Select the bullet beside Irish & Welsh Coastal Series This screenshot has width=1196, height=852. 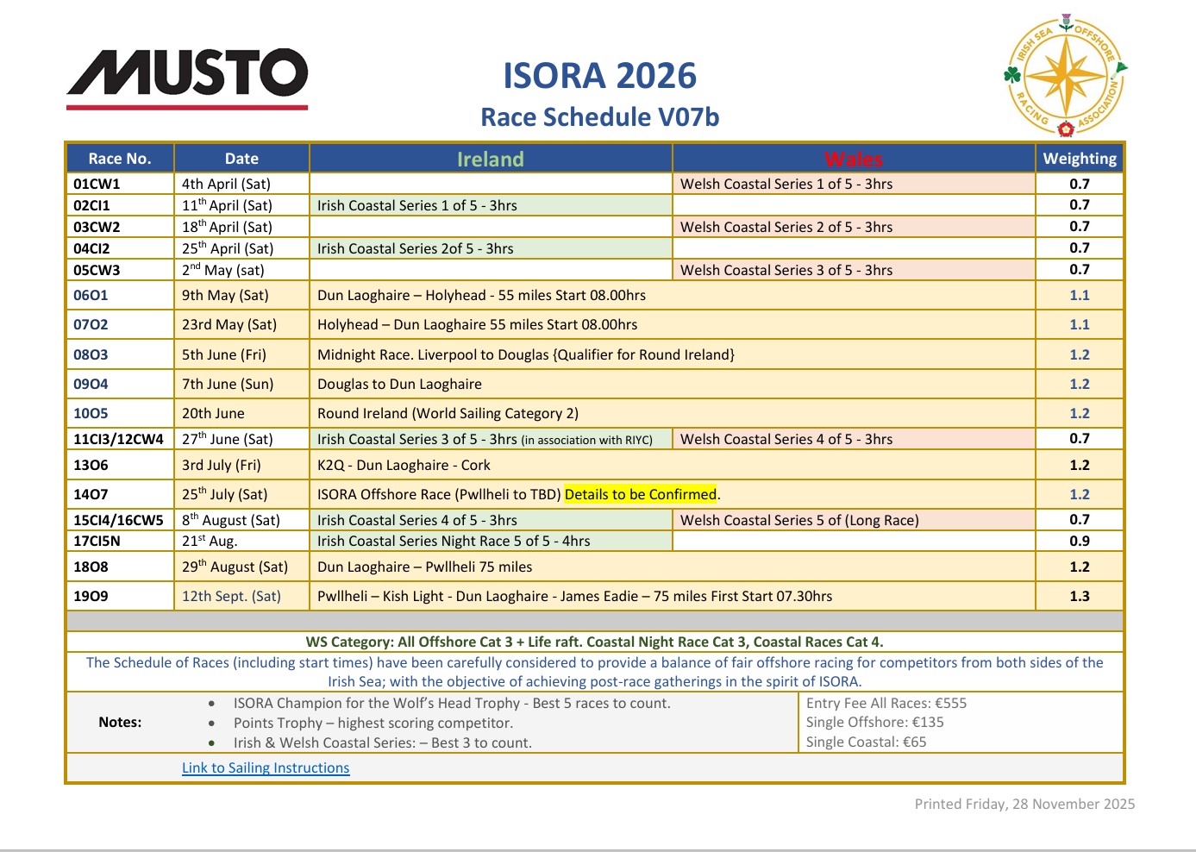tap(210, 743)
